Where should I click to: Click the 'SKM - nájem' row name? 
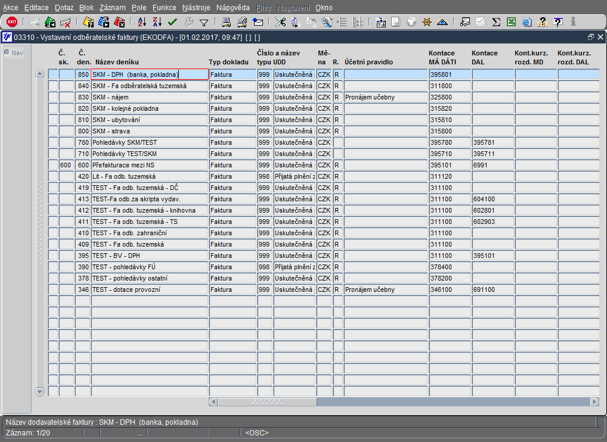click(x=150, y=97)
